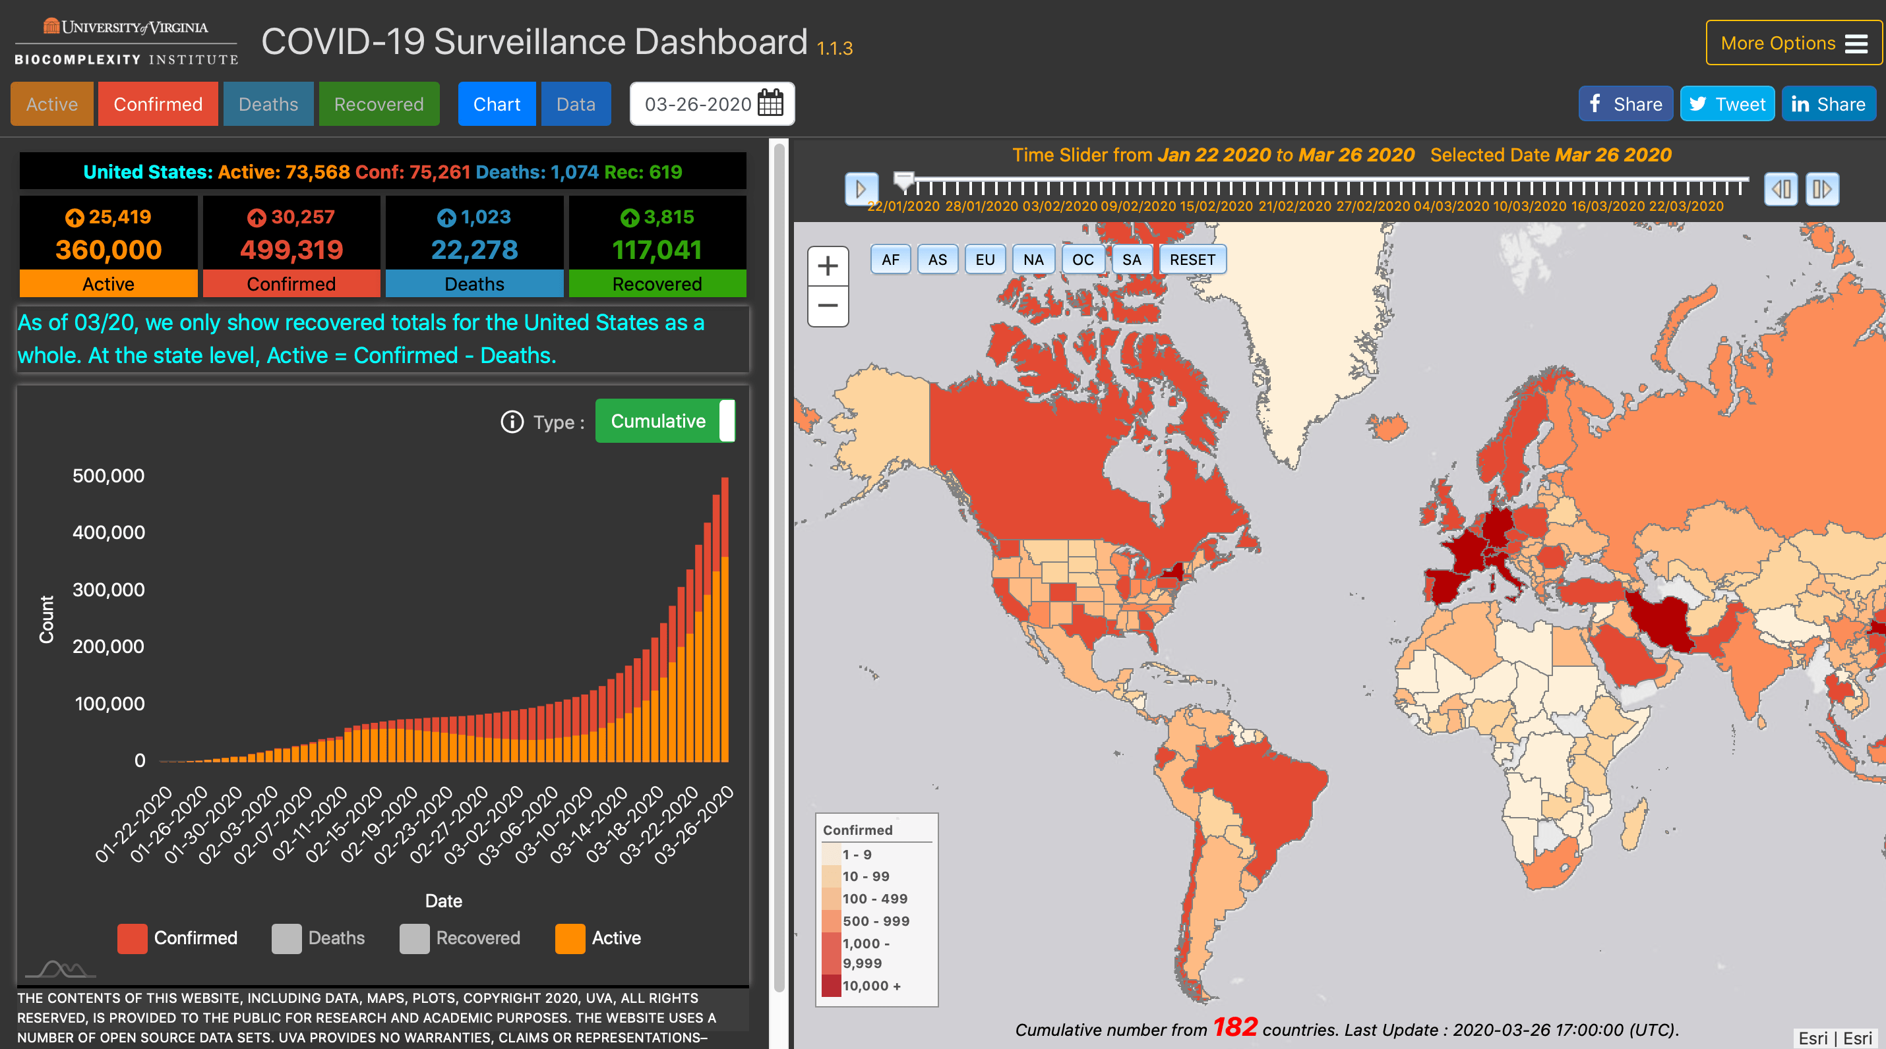
Task: Click the time slider handle
Action: (x=904, y=179)
